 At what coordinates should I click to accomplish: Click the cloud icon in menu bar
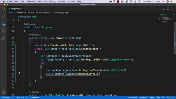[x=111, y=2]
